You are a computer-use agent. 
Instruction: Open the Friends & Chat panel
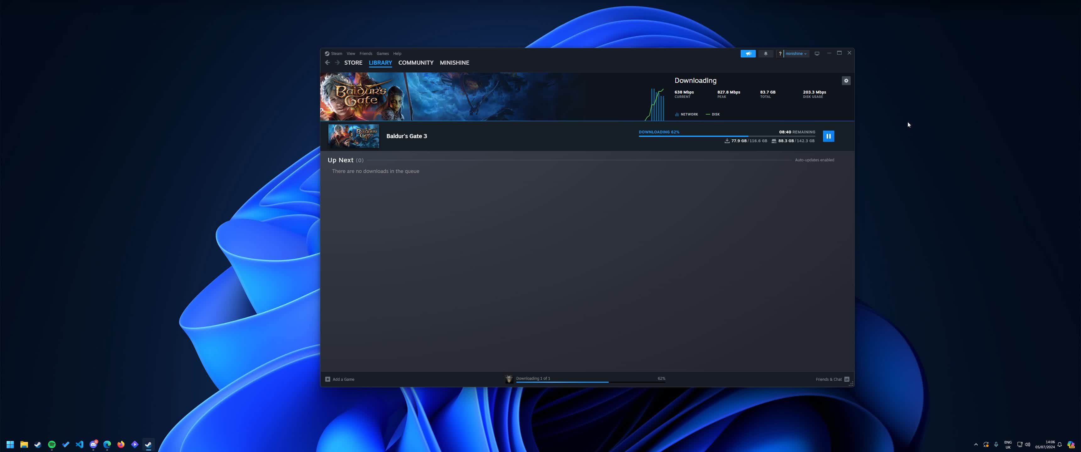pyautogui.click(x=829, y=379)
